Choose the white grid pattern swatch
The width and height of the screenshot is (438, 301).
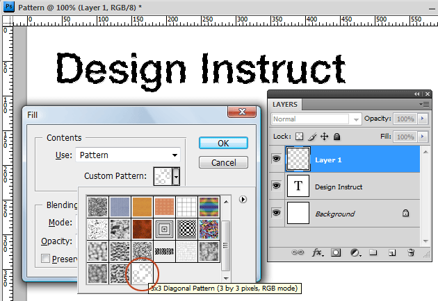click(186, 207)
